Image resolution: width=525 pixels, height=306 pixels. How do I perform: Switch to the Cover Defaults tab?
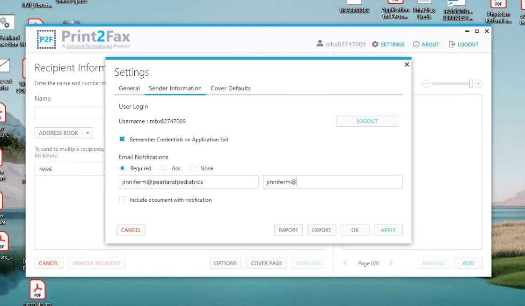pyautogui.click(x=230, y=88)
